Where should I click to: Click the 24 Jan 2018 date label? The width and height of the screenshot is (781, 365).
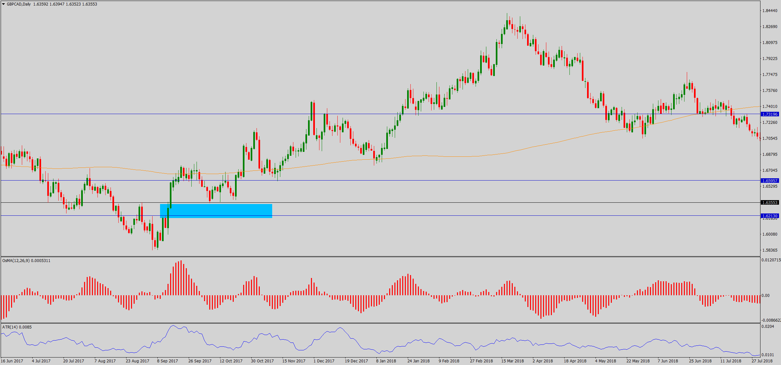(x=419, y=361)
